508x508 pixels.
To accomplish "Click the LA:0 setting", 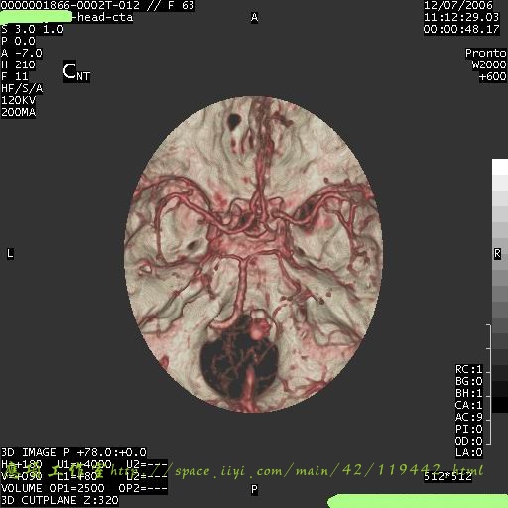I will [469, 452].
